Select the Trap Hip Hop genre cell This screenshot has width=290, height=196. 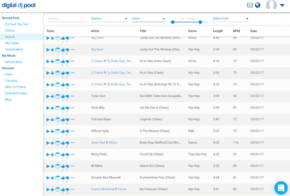point(197,154)
